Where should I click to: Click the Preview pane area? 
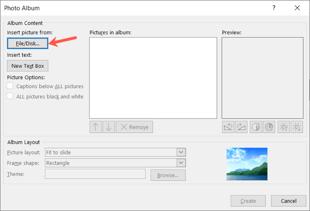click(x=262, y=78)
